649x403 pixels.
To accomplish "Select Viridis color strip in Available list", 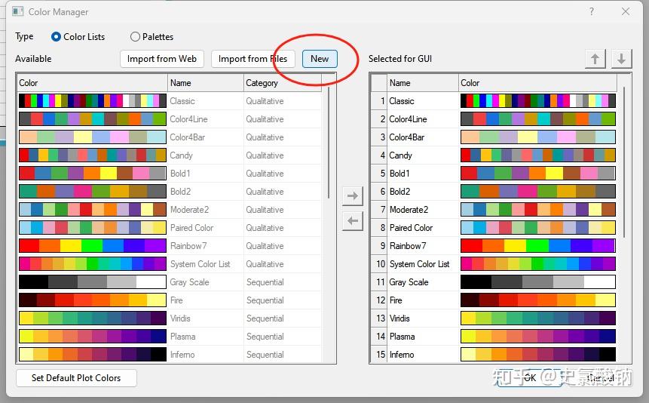I will pos(92,318).
